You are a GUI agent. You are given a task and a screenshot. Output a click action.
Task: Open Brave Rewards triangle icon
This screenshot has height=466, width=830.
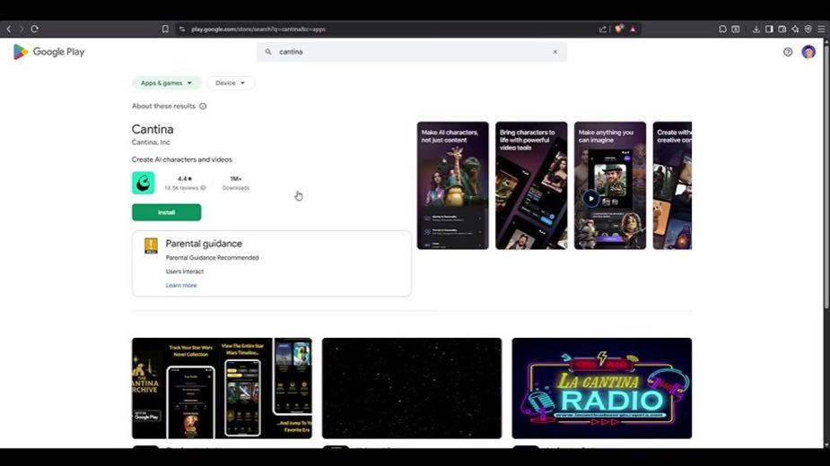pyautogui.click(x=633, y=29)
